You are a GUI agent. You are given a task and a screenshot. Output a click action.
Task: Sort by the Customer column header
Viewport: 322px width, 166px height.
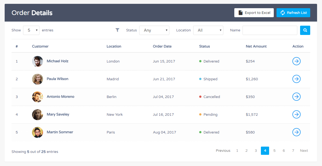(40, 46)
